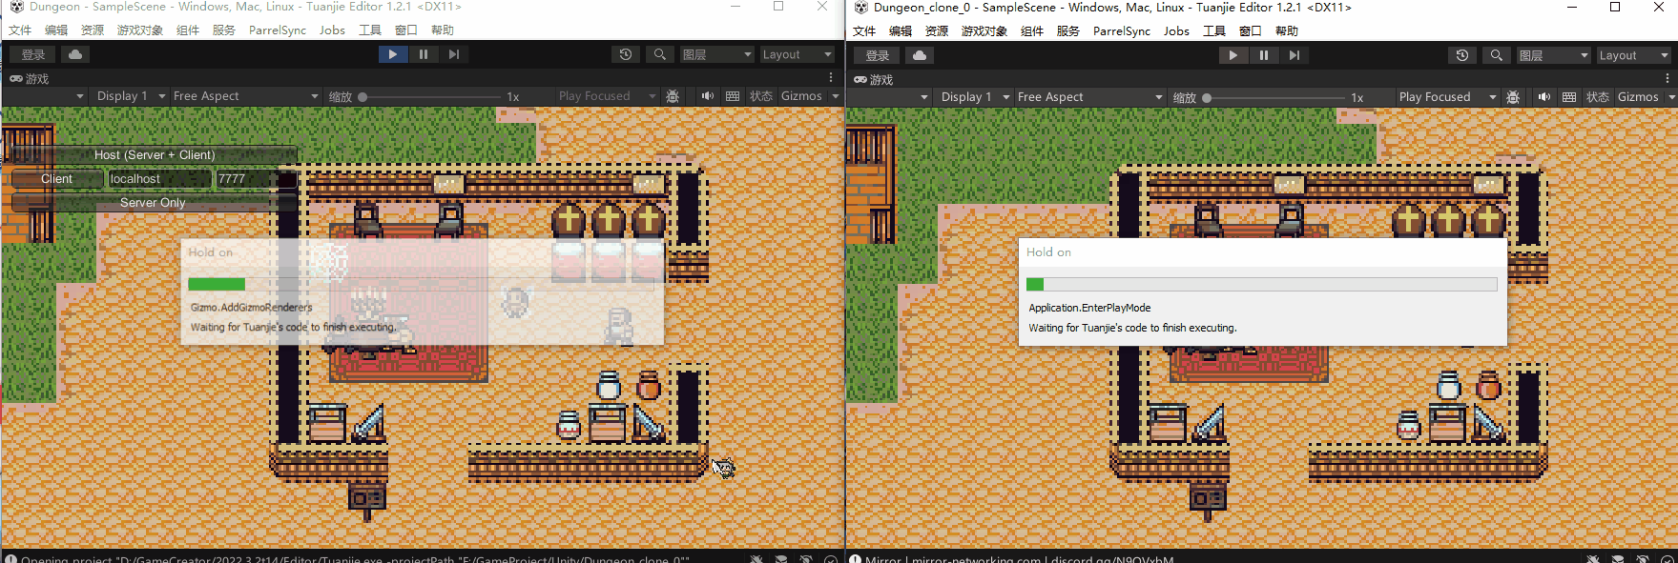Click the localhost address field
Viewport: 1678px width, 563px height.
pos(158,178)
